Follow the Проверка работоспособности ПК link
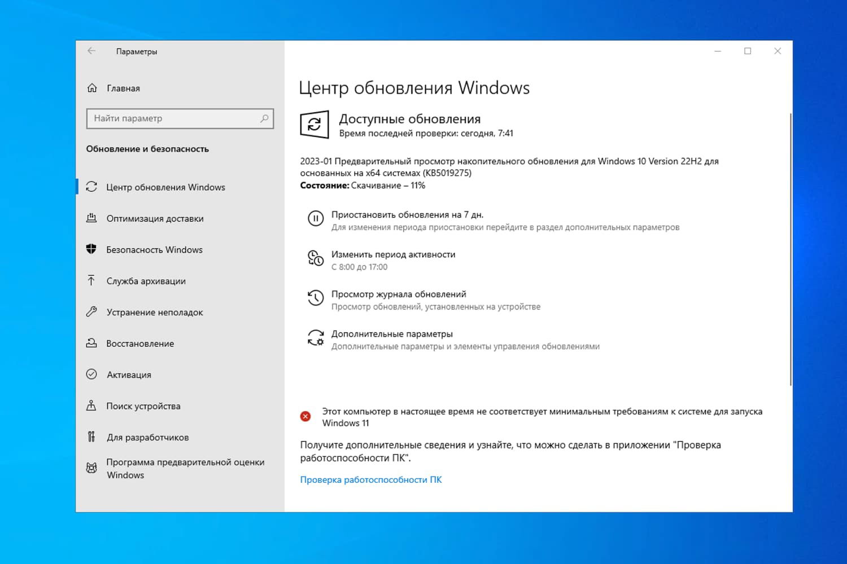Viewport: 847px width, 564px height. pos(371,479)
